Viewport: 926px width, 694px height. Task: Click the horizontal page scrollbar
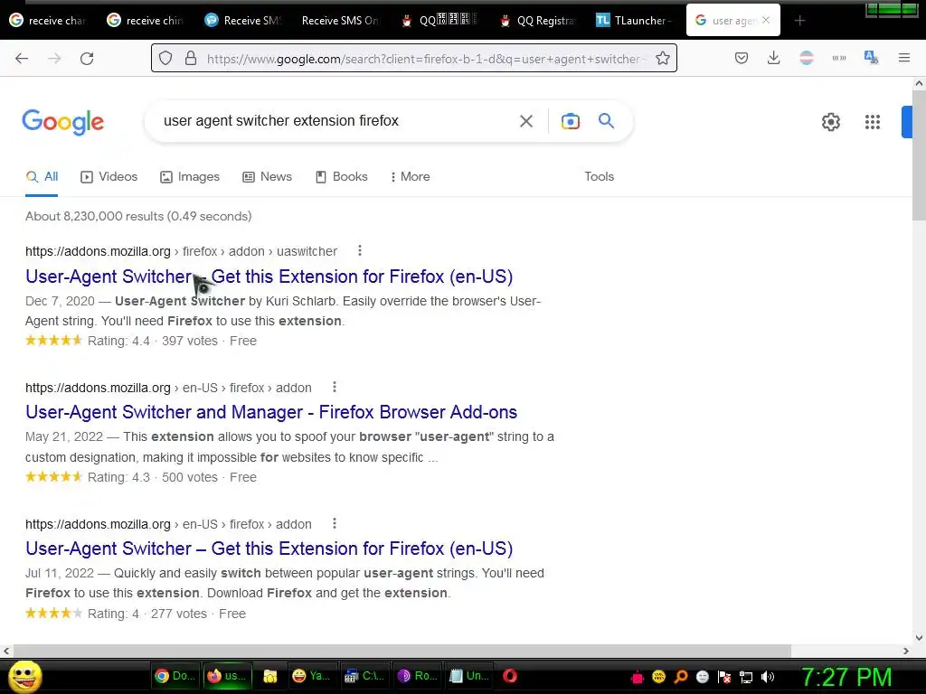click(402, 651)
